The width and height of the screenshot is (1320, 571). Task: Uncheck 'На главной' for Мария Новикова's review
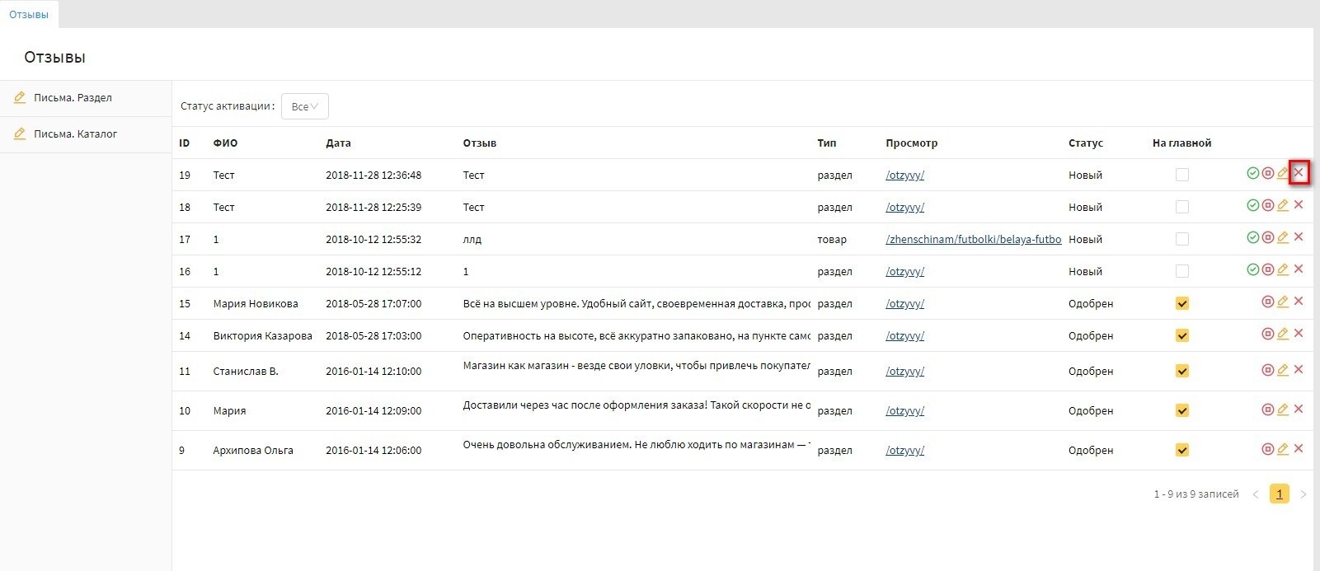(x=1182, y=303)
